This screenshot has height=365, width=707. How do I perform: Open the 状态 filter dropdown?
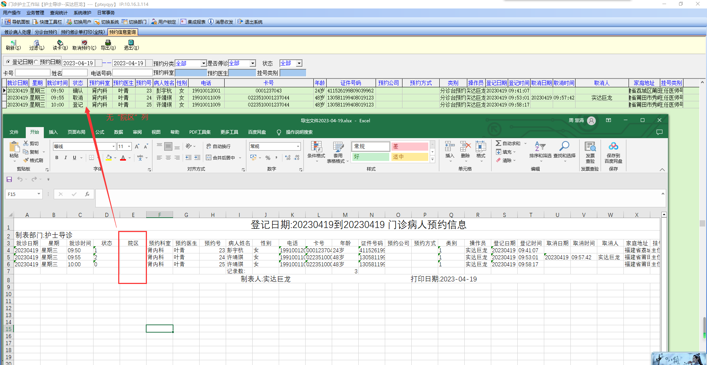[299, 63]
